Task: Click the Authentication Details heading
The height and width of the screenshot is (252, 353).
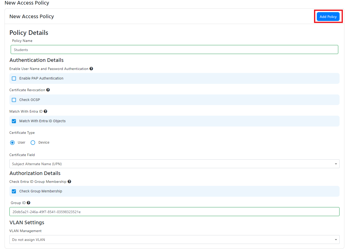Action: point(36,60)
